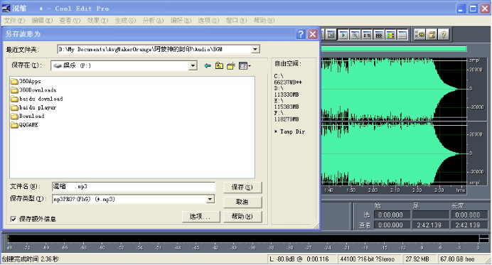
Task: Select the baidu player folder
Action: click(33, 107)
